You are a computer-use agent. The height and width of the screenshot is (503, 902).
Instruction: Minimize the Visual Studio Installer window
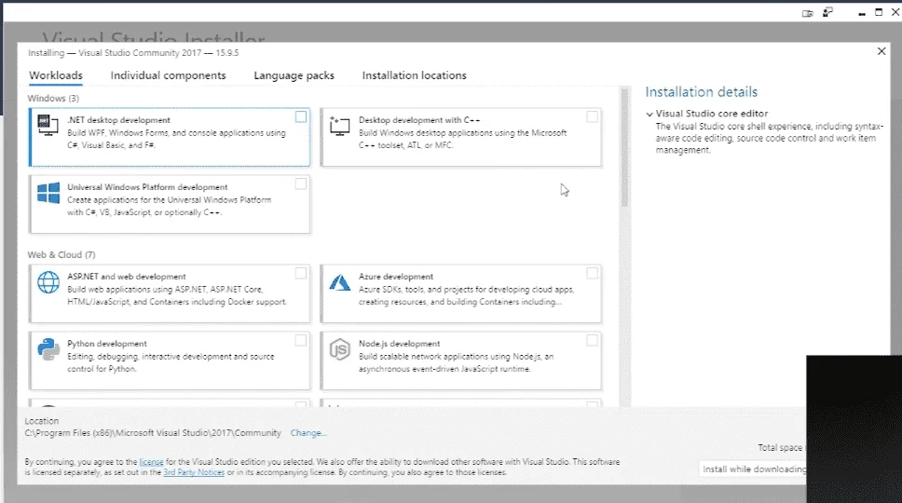click(x=862, y=13)
